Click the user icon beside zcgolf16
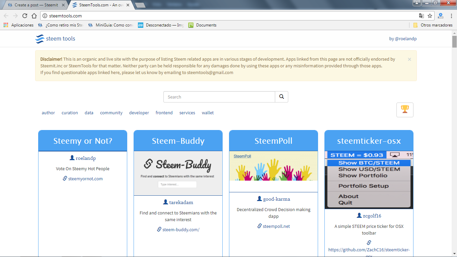The height and width of the screenshot is (257, 457). click(359, 215)
